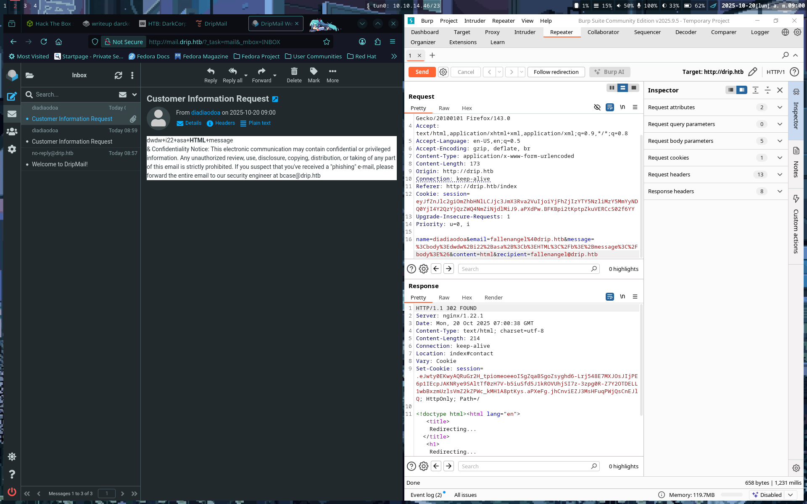Open Reply all options dropdown arrow
The image size is (807, 504).
[x=246, y=76]
